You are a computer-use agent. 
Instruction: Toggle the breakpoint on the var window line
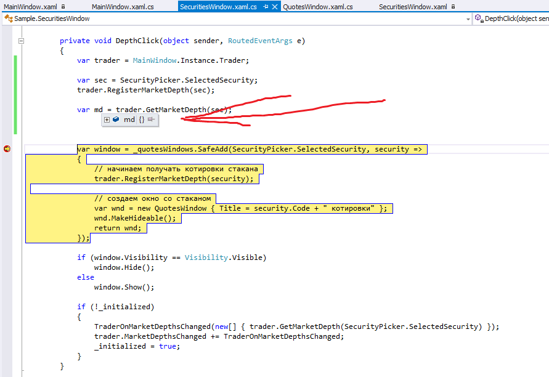7,149
